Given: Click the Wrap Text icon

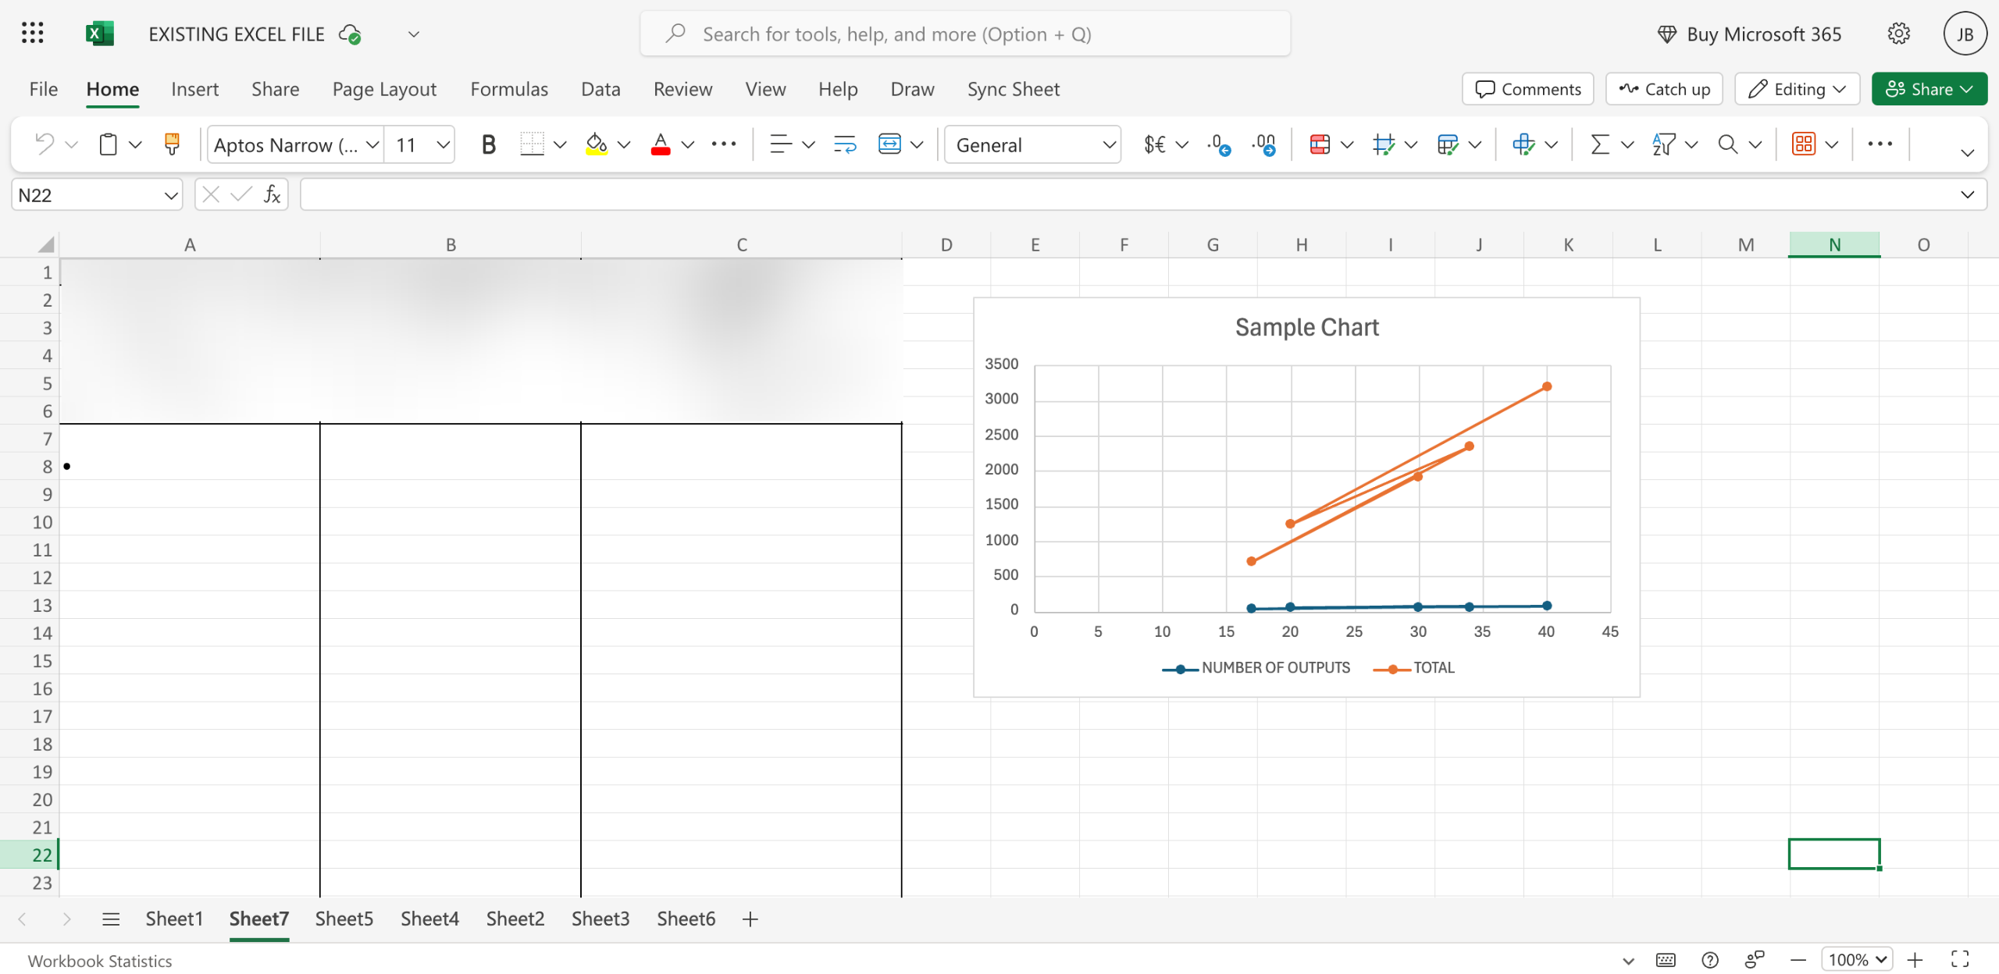Looking at the screenshot, I should (x=845, y=144).
